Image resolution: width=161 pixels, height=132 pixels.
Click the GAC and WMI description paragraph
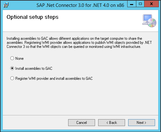[x=79, y=43]
